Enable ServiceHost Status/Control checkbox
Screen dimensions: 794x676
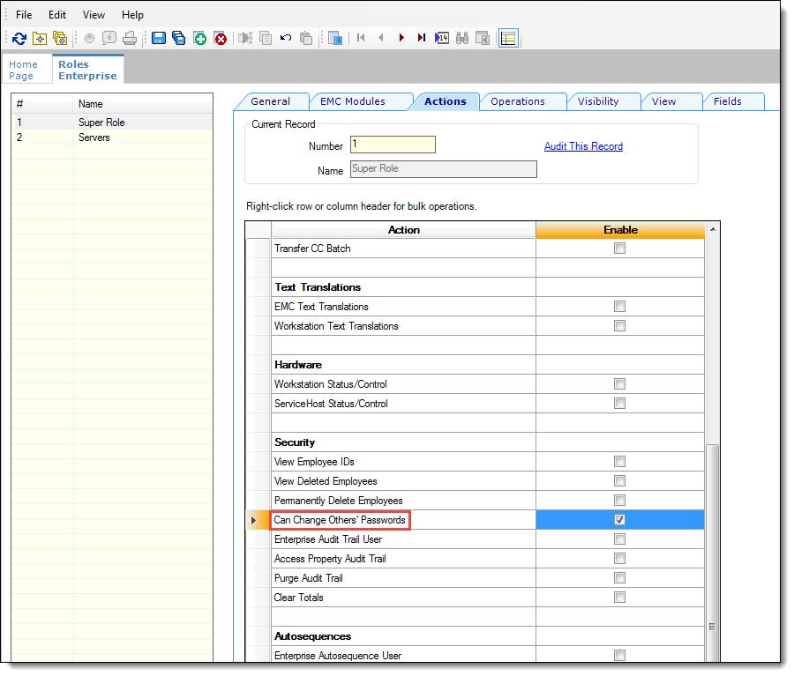[x=619, y=404]
